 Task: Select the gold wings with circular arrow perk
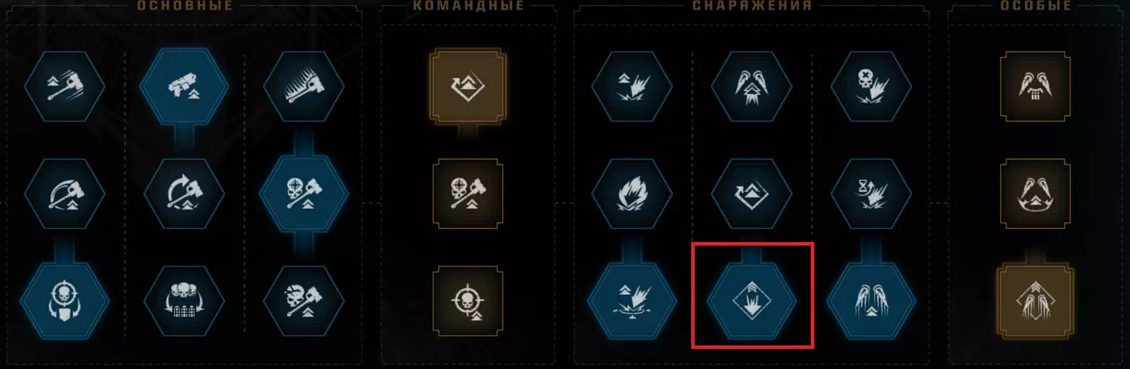(x=1035, y=194)
